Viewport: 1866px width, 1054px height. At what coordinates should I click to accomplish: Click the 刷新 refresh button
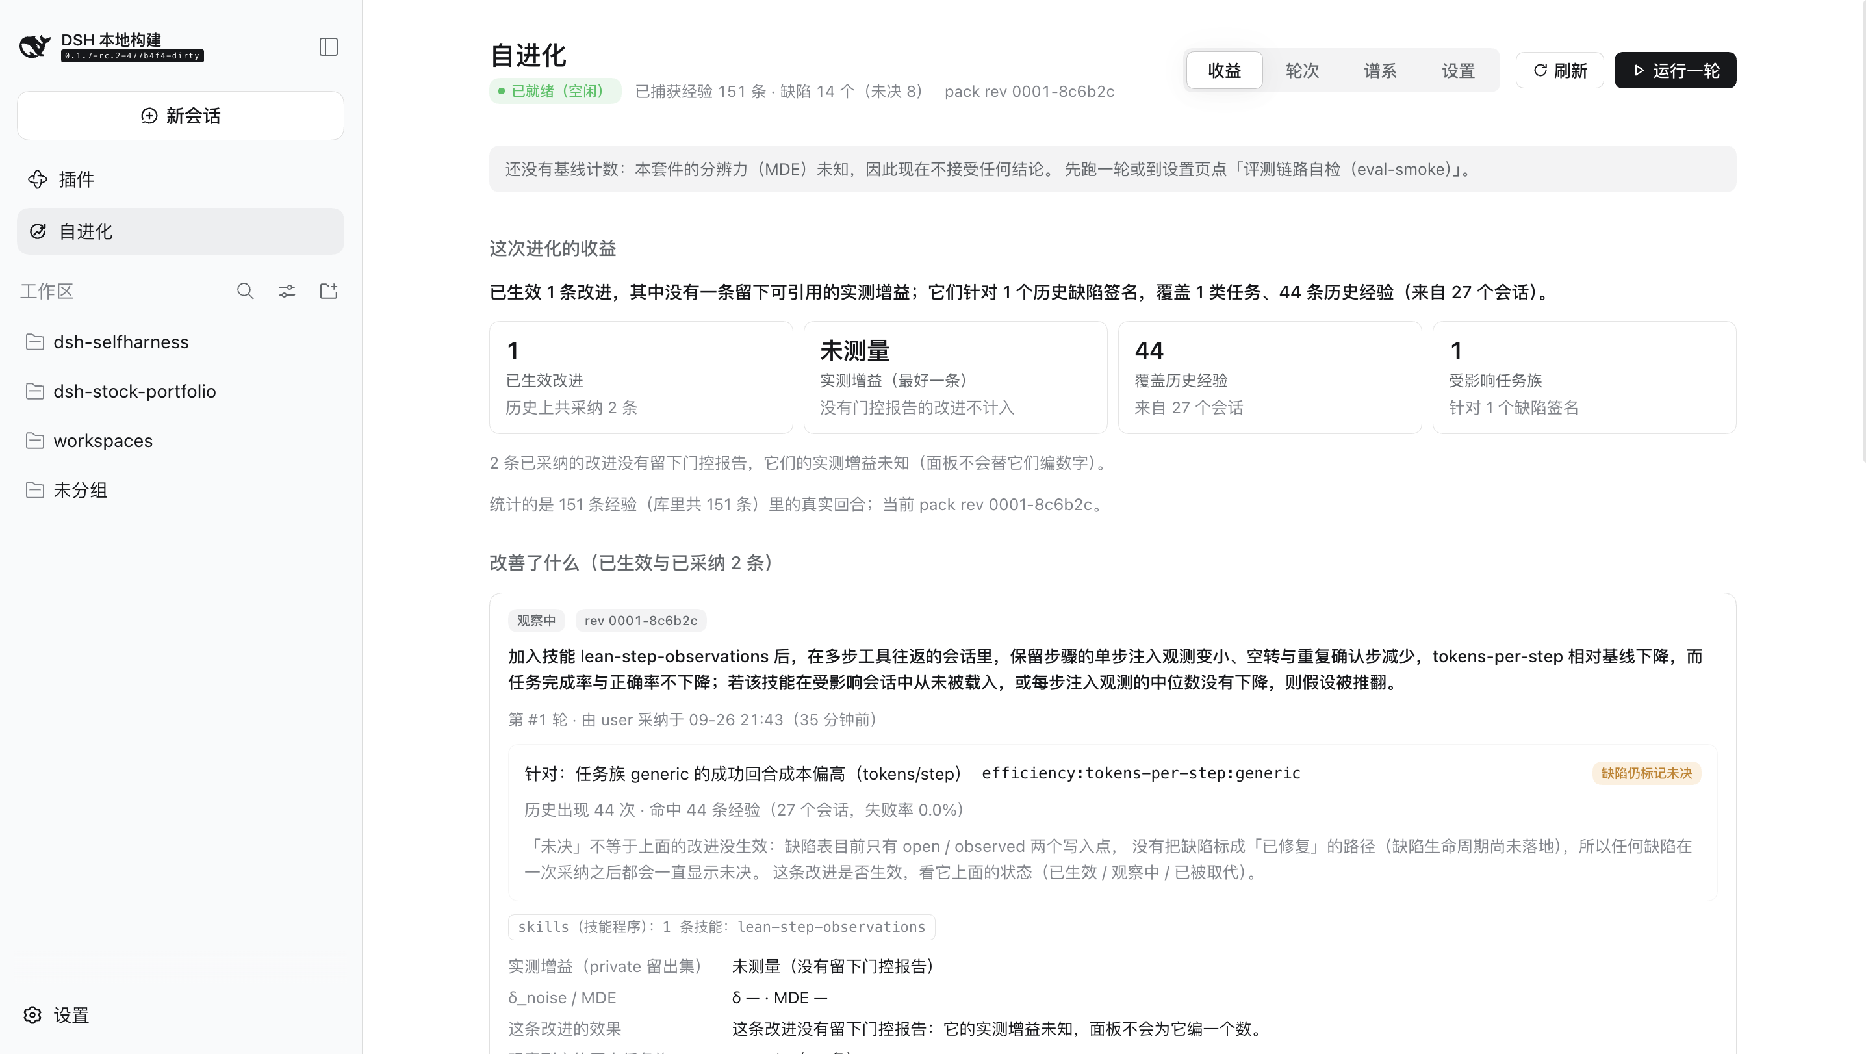click(x=1559, y=70)
